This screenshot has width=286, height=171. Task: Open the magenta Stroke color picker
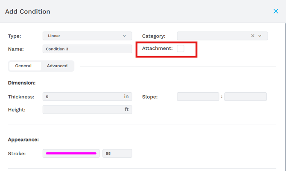pyautogui.click(x=71, y=154)
